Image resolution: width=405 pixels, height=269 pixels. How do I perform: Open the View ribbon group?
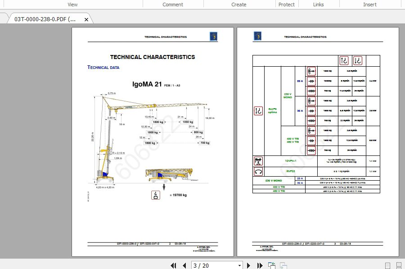pyautogui.click(x=72, y=5)
